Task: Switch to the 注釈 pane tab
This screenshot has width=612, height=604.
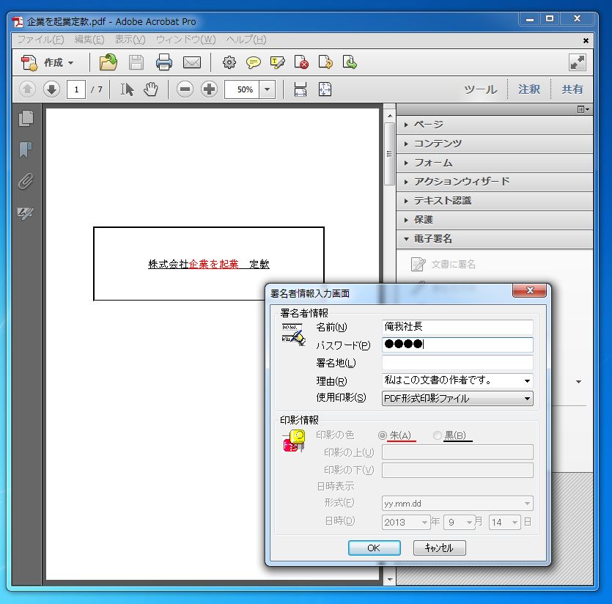Action: [x=529, y=89]
